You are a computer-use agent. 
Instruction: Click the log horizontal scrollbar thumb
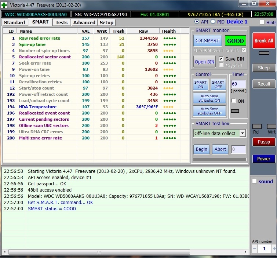click(99, 252)
